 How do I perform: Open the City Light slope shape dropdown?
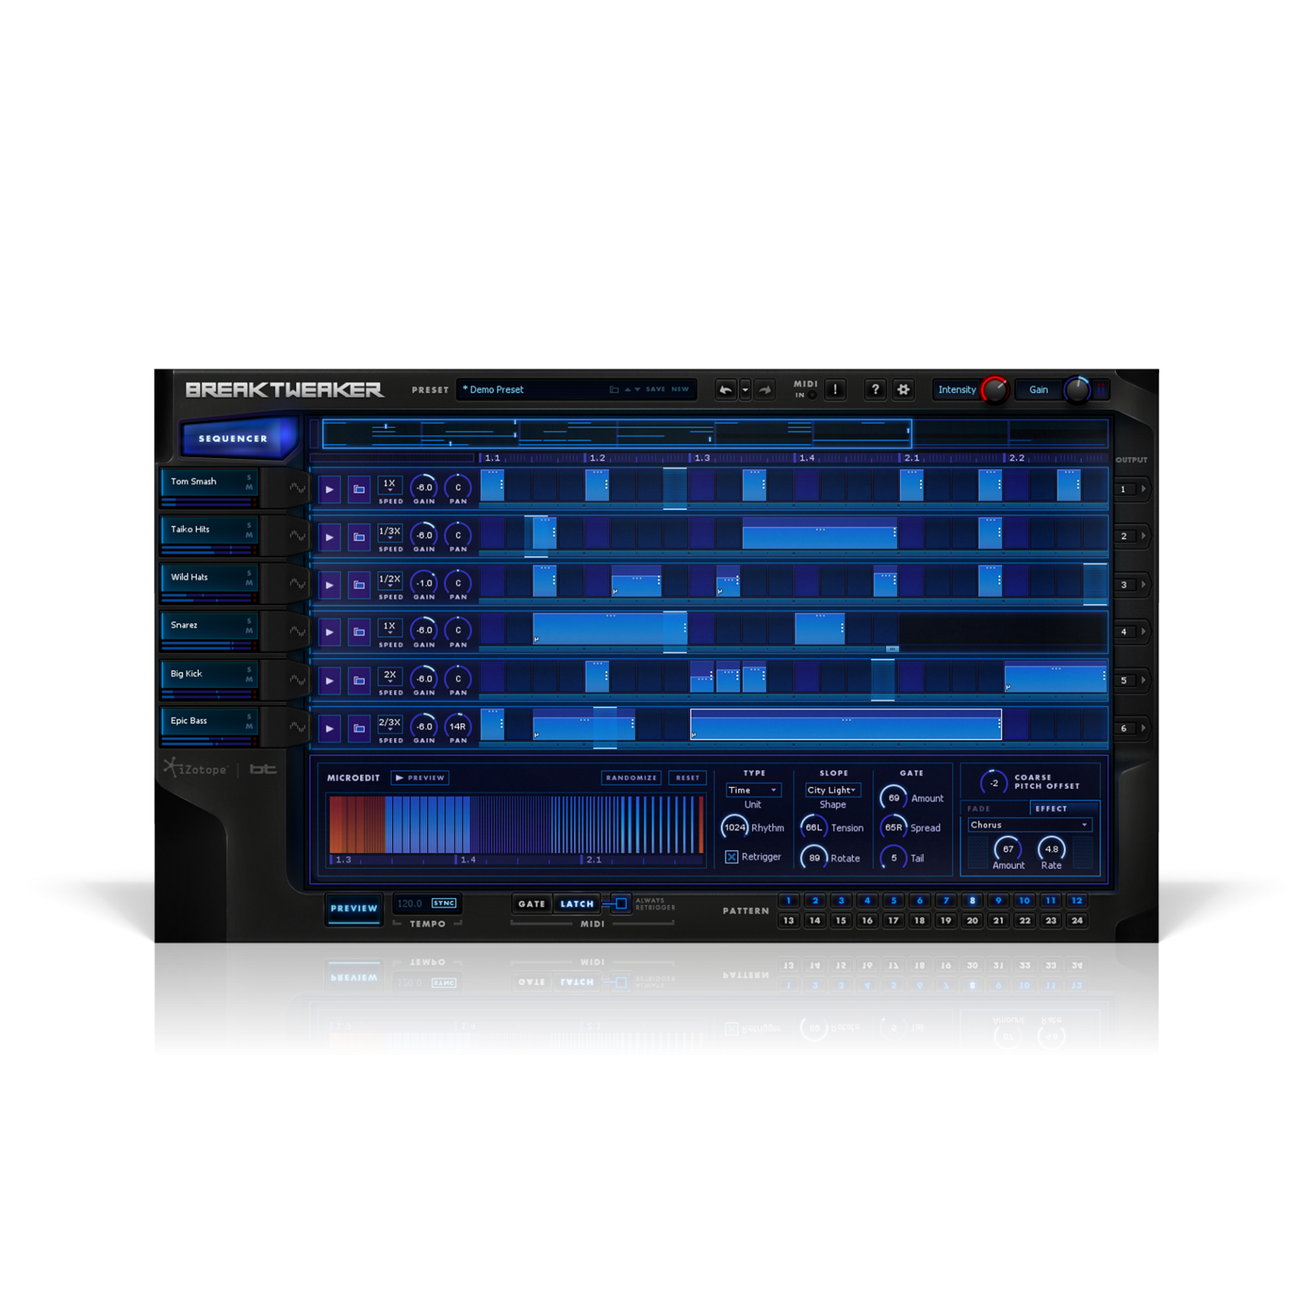[832, 790]
